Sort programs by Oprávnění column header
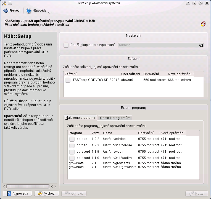 (x=148, y=133)
